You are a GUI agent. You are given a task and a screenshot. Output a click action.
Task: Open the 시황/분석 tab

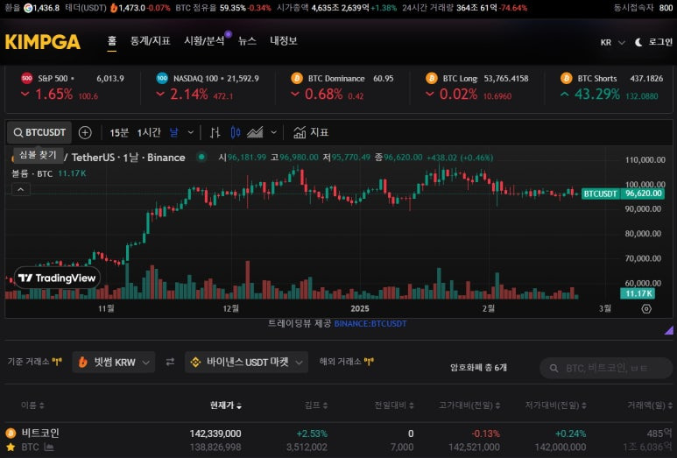[x=204, y=41]
